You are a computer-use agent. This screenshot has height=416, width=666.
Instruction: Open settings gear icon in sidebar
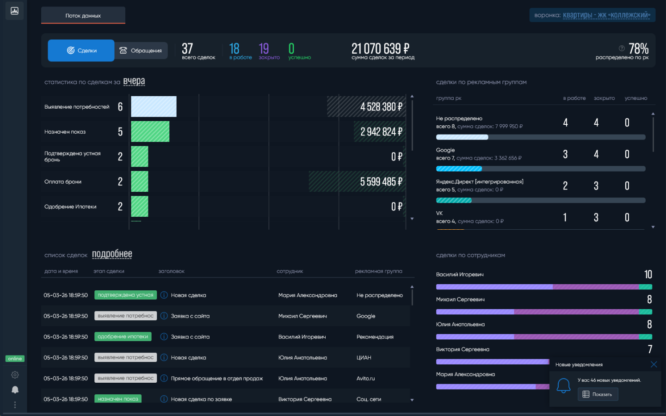click(15, 375)
